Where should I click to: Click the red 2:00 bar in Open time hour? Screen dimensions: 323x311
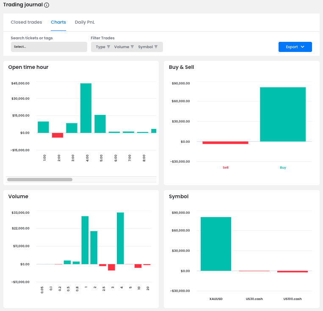click(58, 135)
